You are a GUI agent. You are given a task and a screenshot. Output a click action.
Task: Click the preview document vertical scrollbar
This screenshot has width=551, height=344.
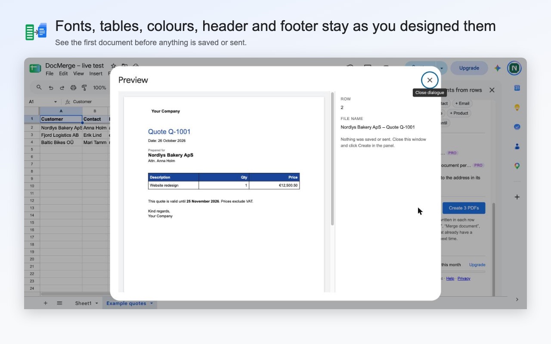click(332, 159)
